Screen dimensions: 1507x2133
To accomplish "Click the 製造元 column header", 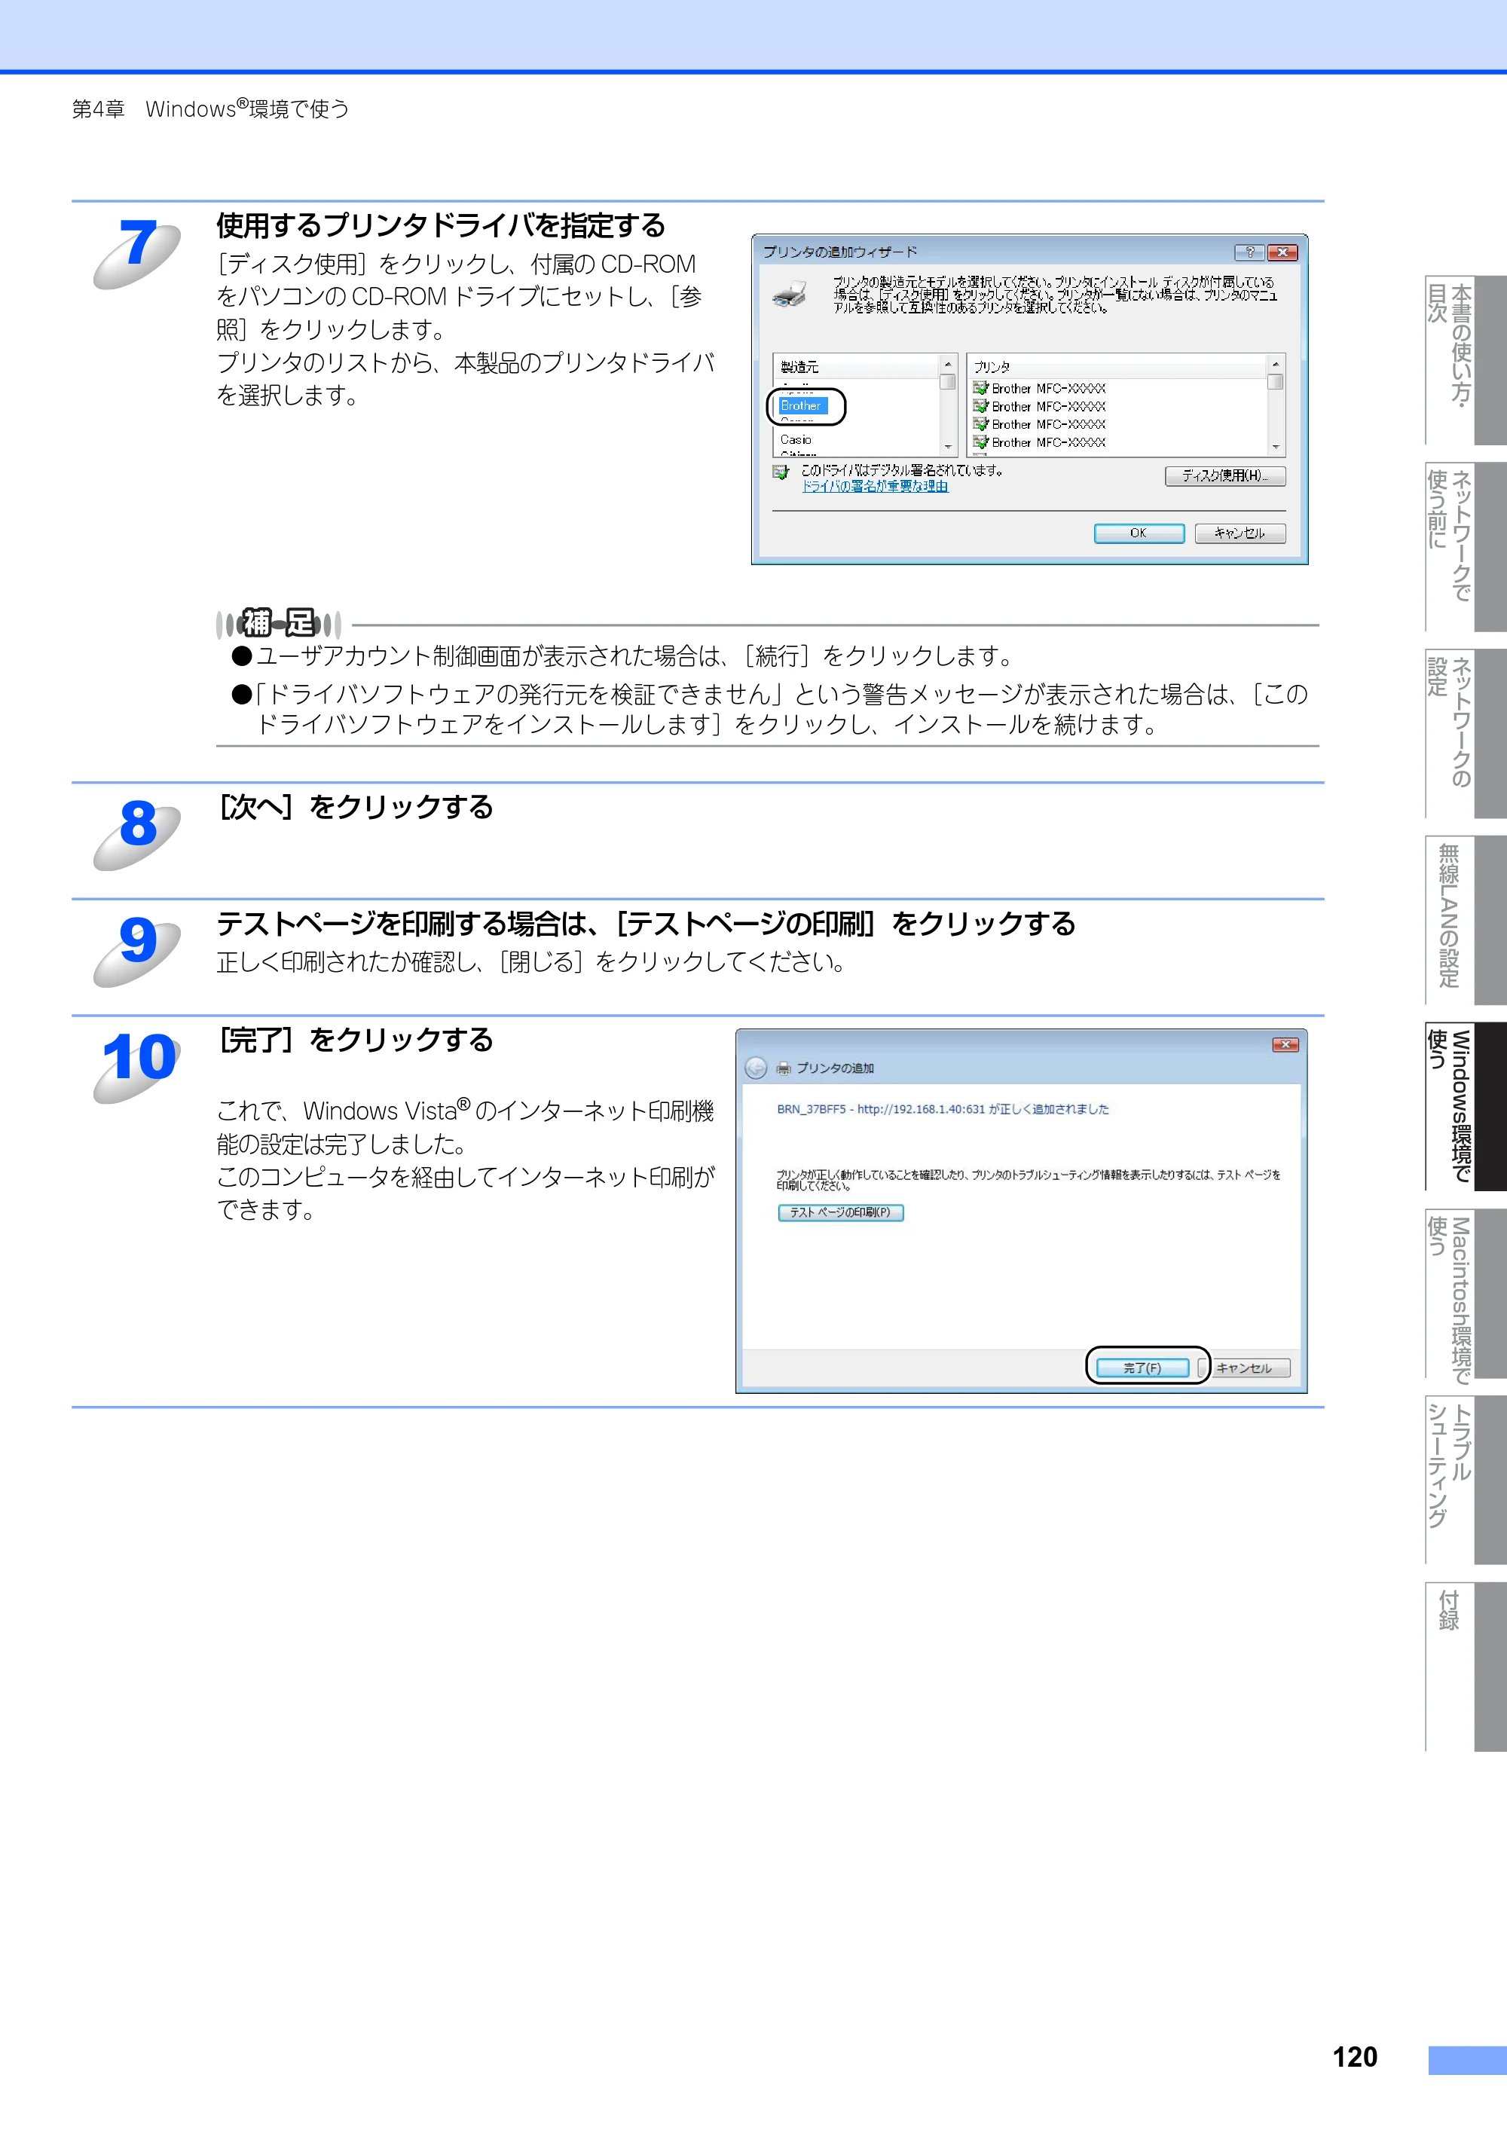I will tap(856, 367).
